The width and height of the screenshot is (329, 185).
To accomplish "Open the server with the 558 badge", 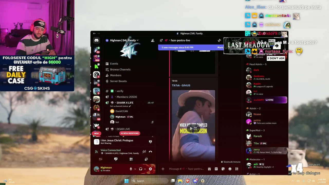I will click(96, 58).
